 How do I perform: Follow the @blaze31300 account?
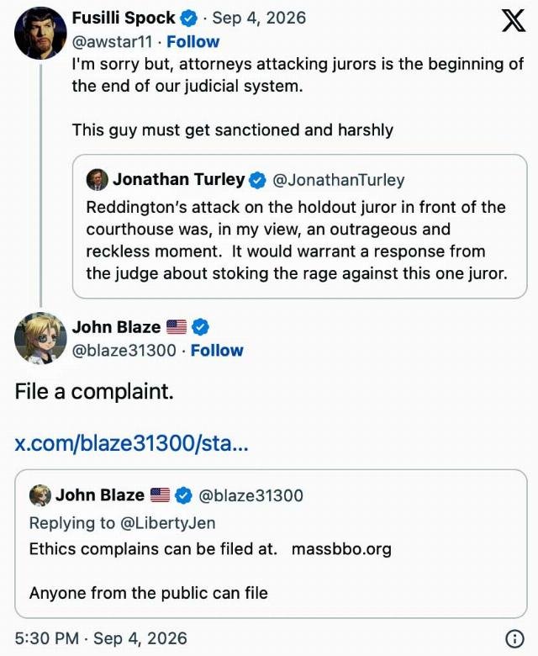(217, 351)
